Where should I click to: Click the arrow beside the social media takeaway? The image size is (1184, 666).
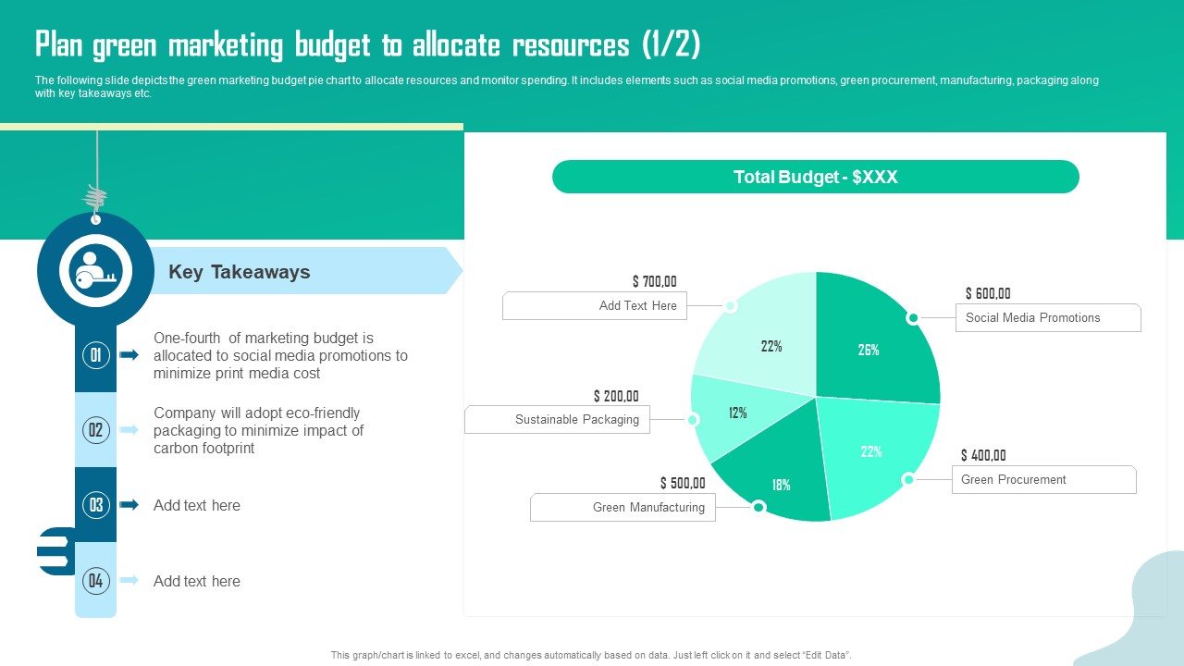[x=129, y=354]
